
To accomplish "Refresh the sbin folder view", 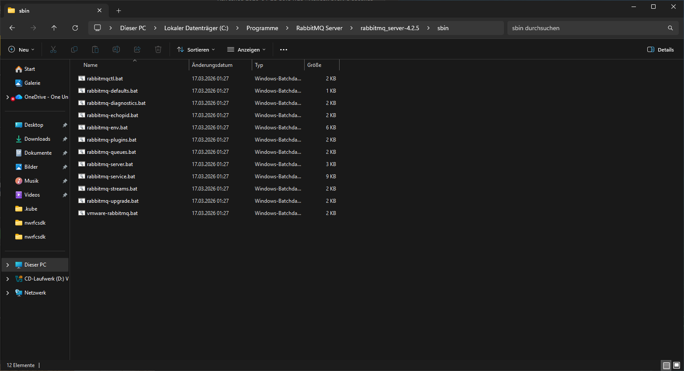I will coord(75,28).
